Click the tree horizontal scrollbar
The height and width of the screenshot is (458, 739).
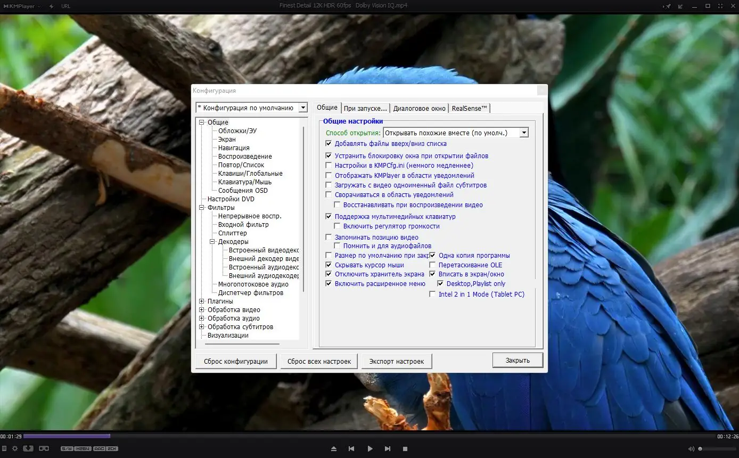pos(242,343)
